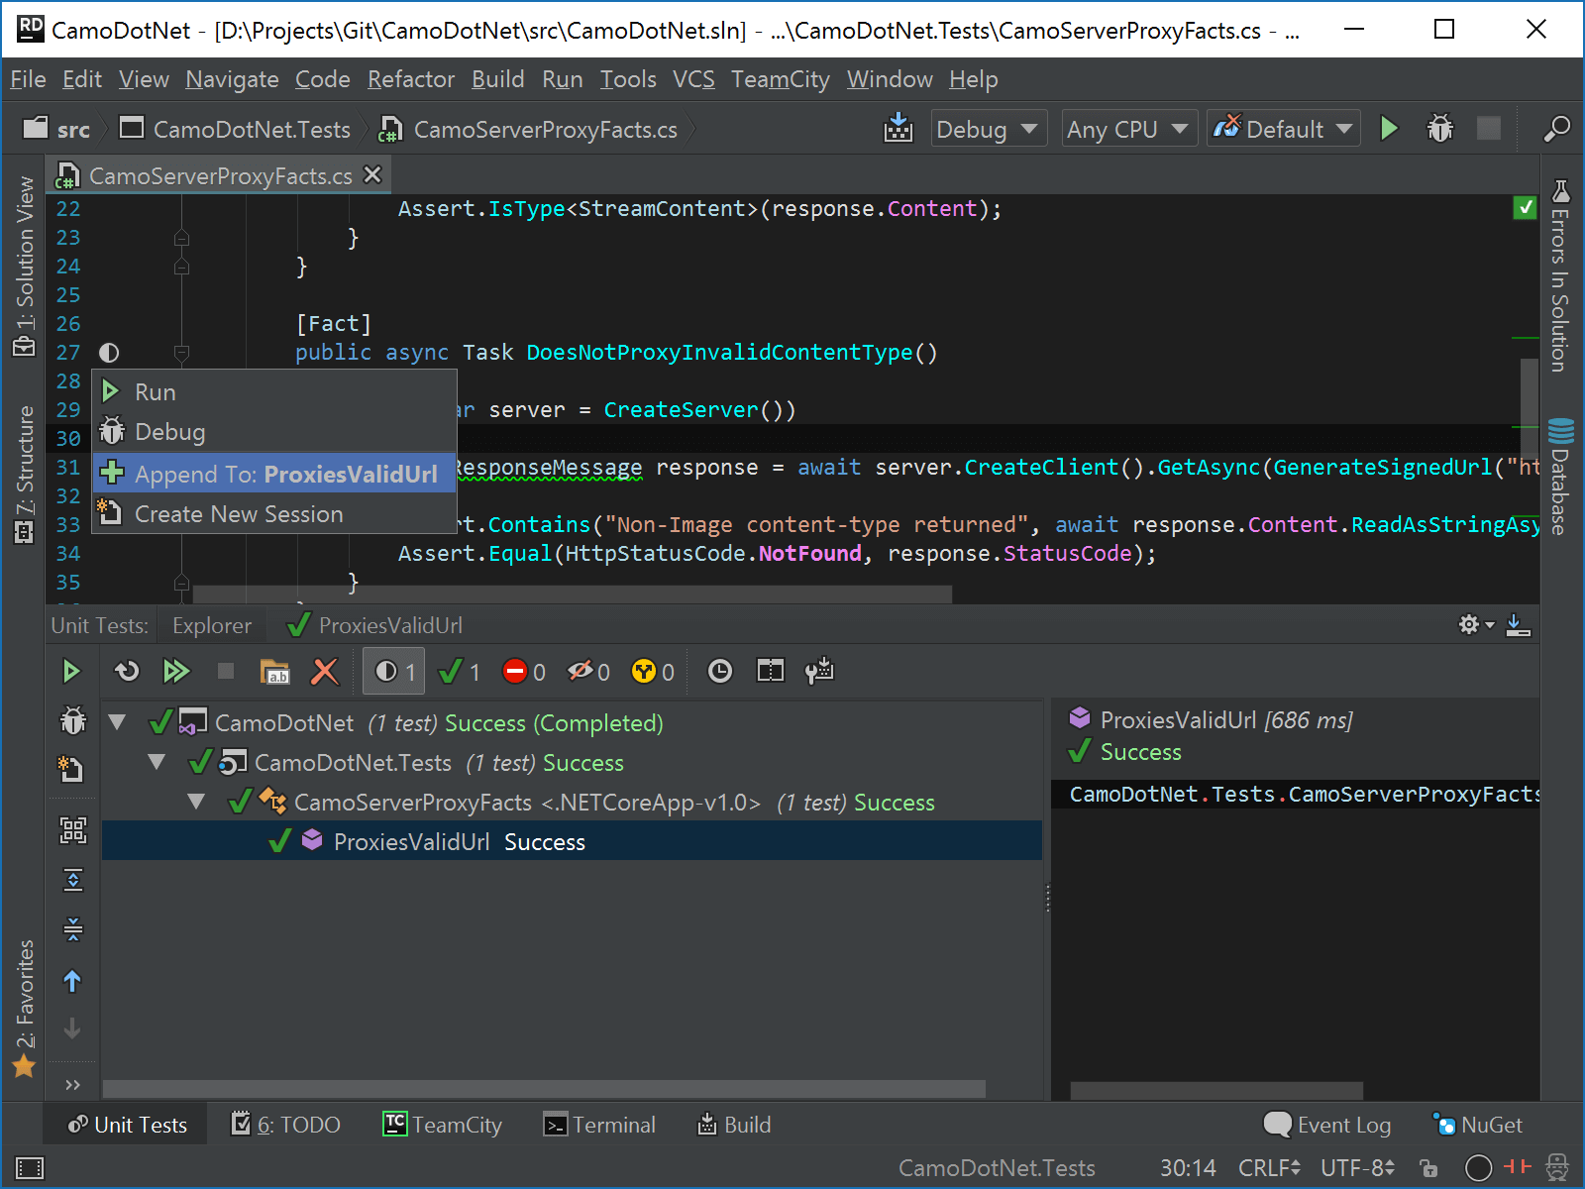Change UTF-8 encoding in status bar
The width and height of the screenshot is (1585, 1189).
pyautogui.click(x=1357, y=1168)
